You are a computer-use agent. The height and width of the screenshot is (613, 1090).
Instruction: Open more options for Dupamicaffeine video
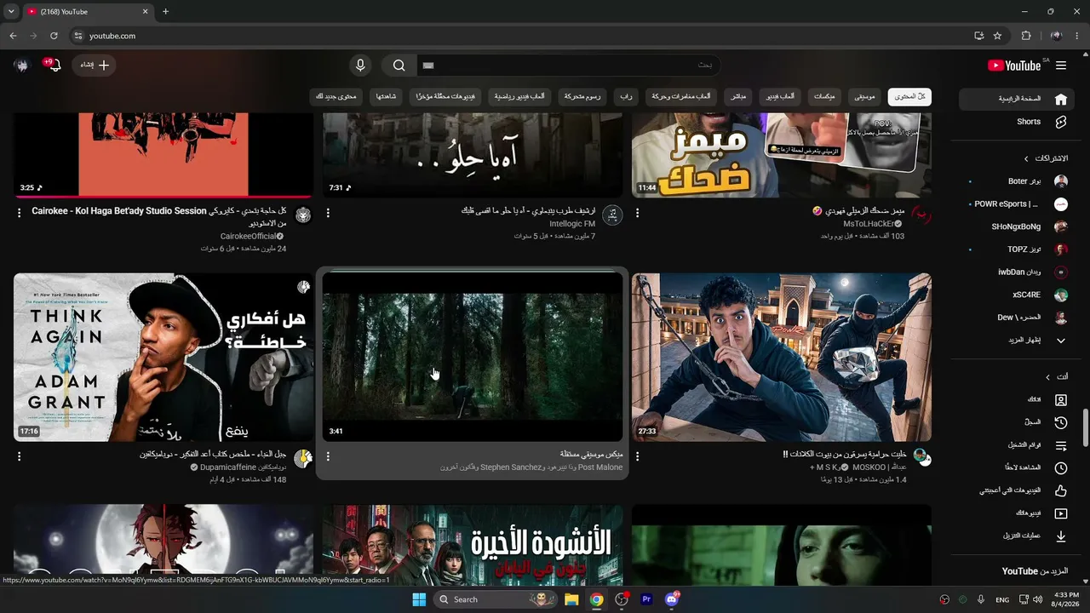[20, 456]
